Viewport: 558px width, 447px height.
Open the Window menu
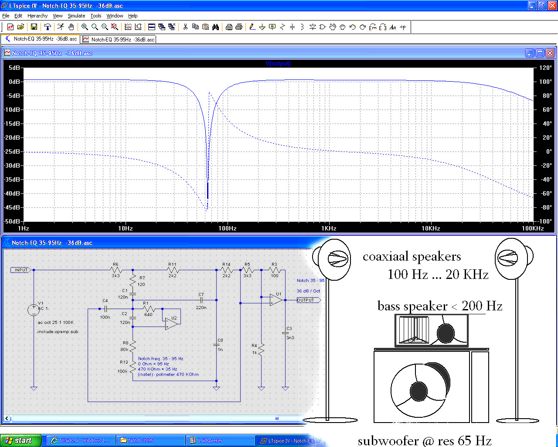115,16
